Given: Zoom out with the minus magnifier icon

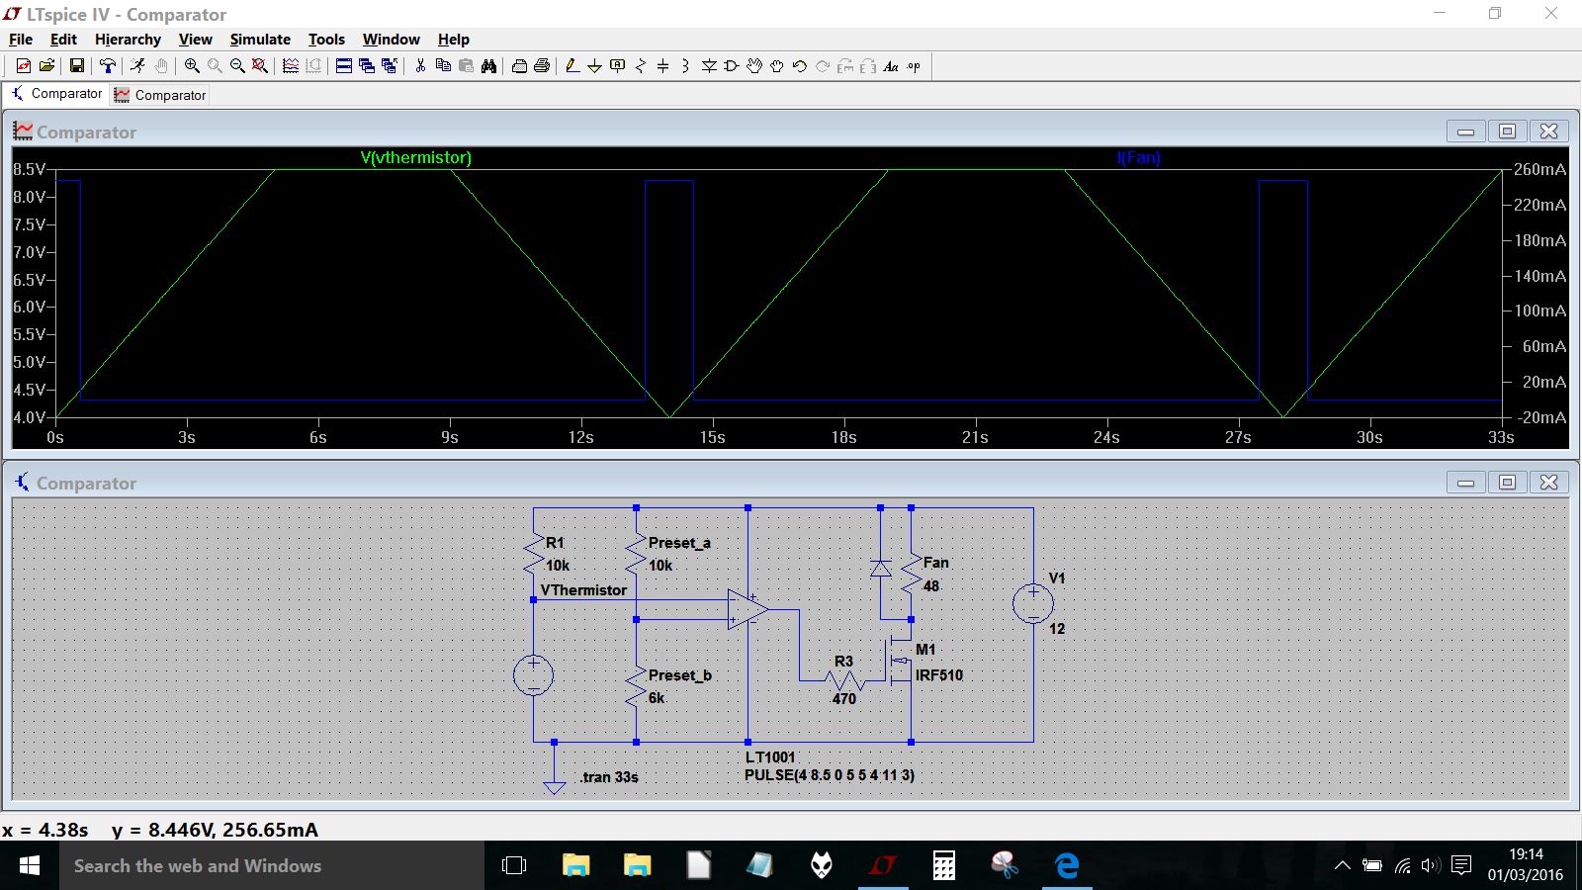Looking at the screenshot, I should click(237, 66).
